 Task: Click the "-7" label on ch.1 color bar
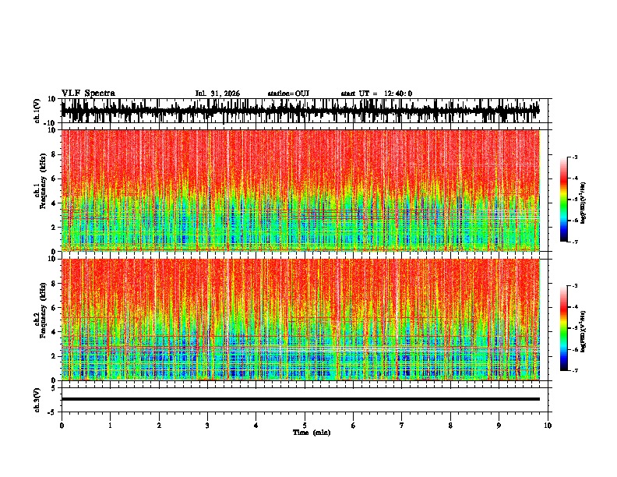[x=574, y=242]
